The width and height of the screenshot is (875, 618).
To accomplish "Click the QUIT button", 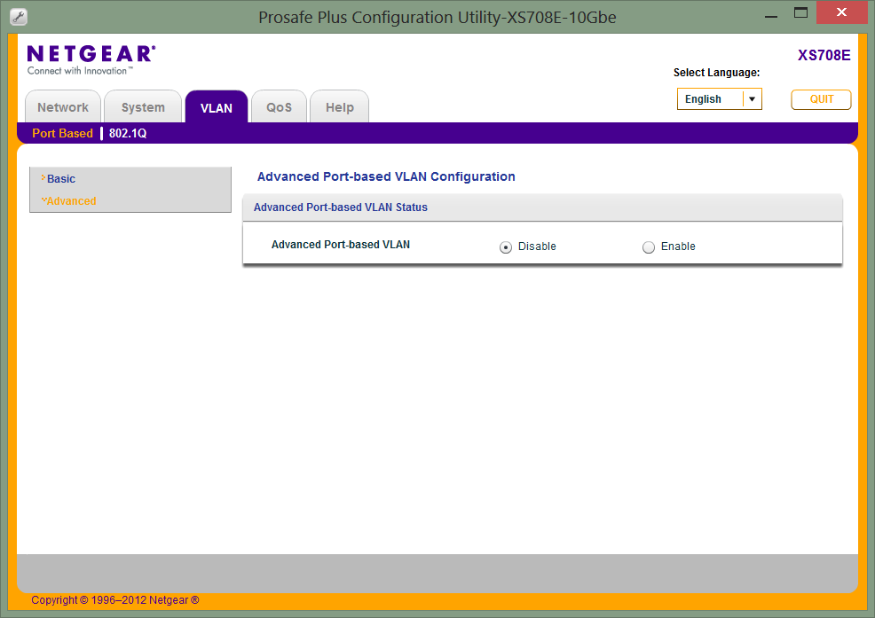I will point(821,99).
